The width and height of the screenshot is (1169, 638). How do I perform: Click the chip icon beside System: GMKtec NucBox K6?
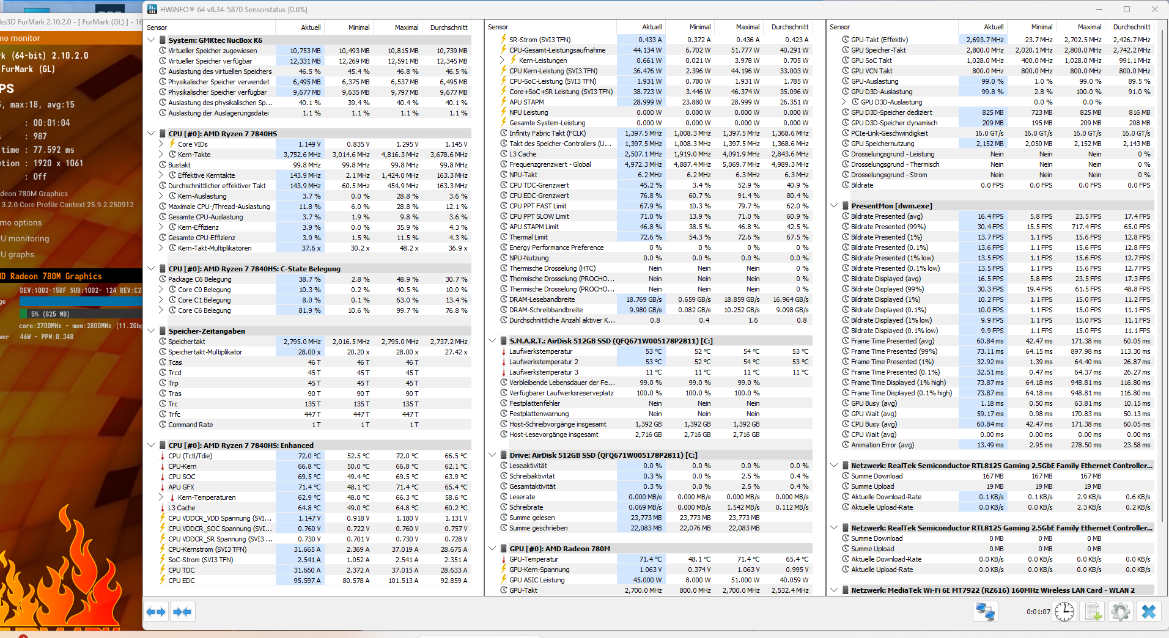163,40
